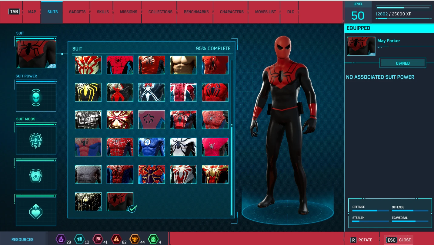Click the first Suit Mods slot
Screen dimensions: 434x245
pos(36,139)
